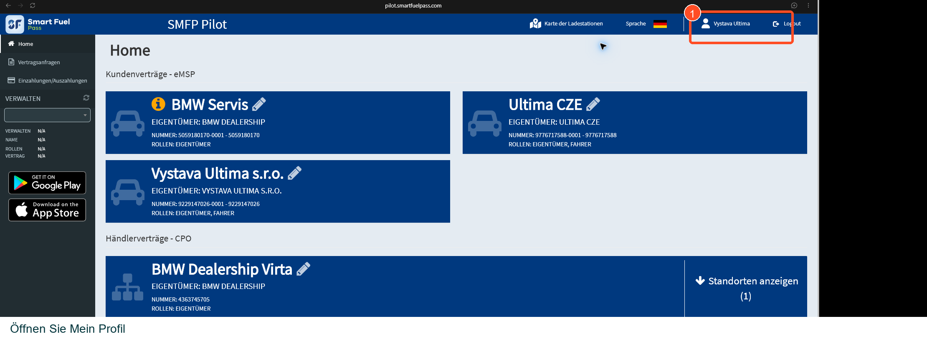
Task: Click text NUMMER: 5059180170-0001 - 5059180170
Action: 205,135
